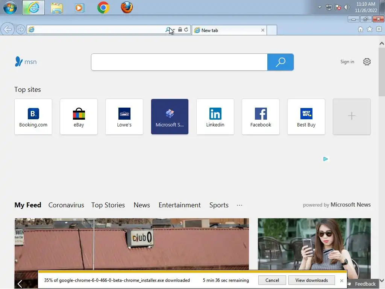The height and width of the screenshot is (289, 385).
Task: Open Action Center flag icon
Action: [x=338, y=7]
